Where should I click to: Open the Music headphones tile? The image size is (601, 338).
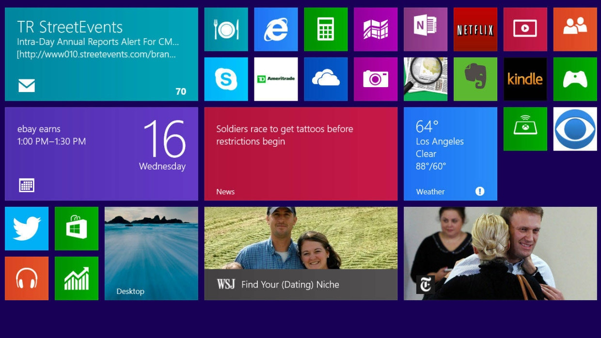pyautogui.click(x=27, y=278)
